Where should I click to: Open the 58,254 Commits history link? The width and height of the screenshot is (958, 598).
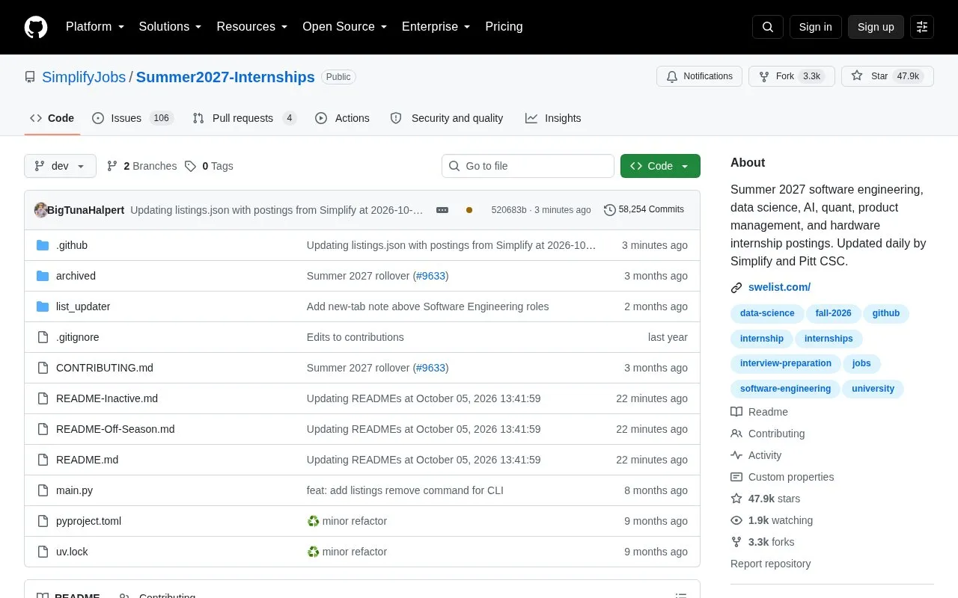[644, 210]
